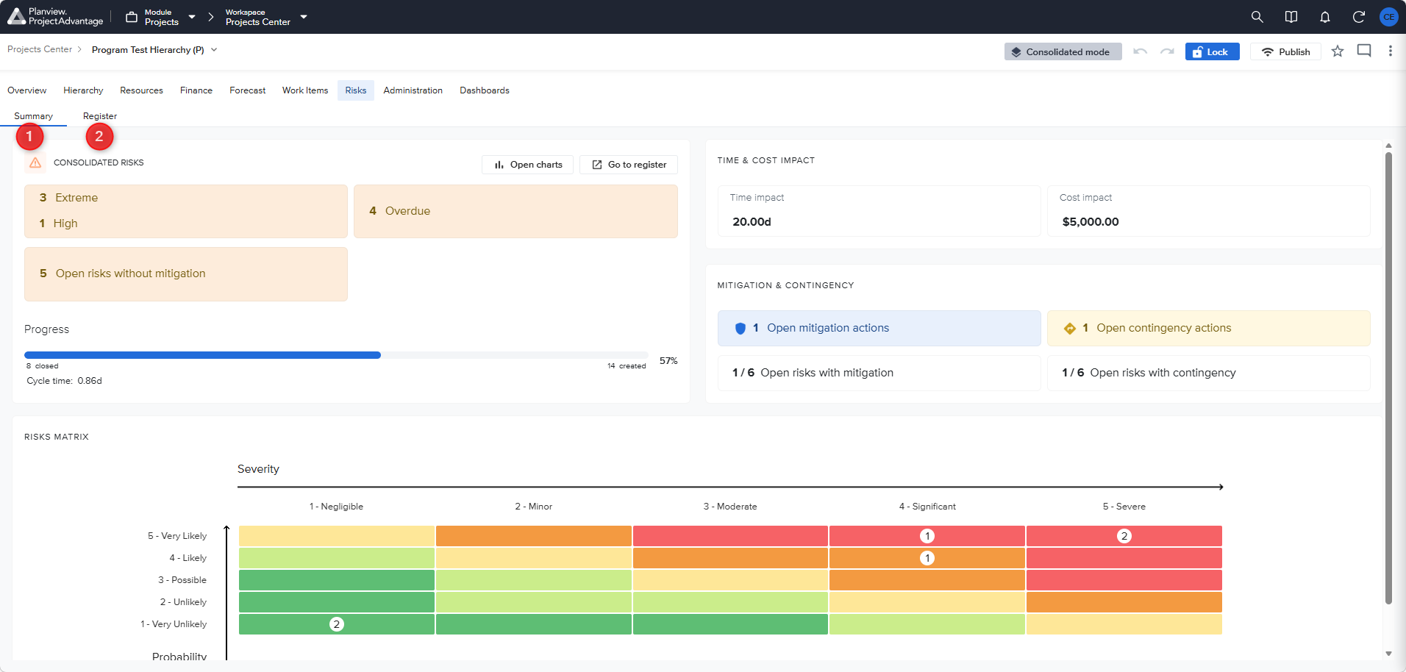This screenshot has height=672, width=1406.
Task: Toggle the Lock button
Action: [x=1212, y=51]
